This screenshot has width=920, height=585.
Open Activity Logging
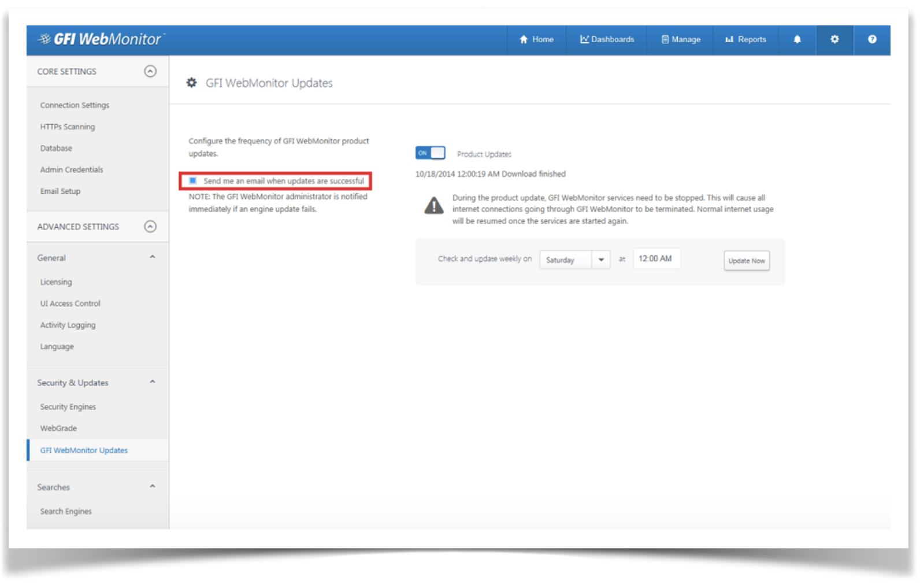(68, 325)
